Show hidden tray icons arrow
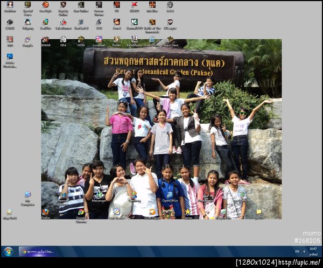The height and width of the screenshot is (268, 323). pos(304,251)
